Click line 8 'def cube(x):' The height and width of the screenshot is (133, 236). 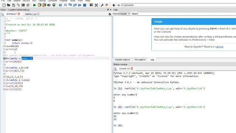14,40
